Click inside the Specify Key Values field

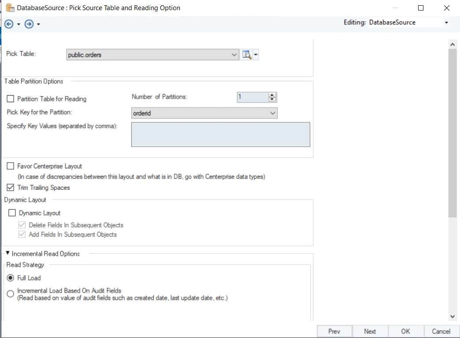pyautogui.click(x=220, y=134)
